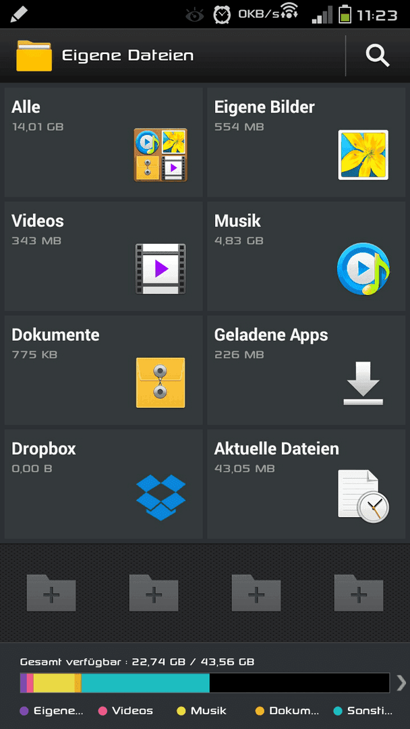Tap the purple segment of storage bar
Viewport: 410px width, 729px height.
click(23, 683)
